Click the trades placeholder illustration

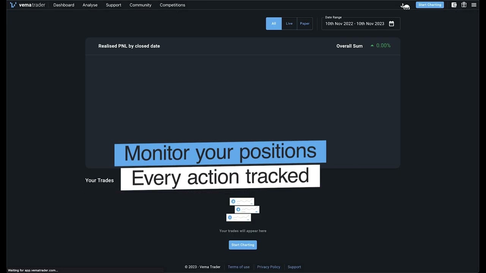[x=243, y=210]
